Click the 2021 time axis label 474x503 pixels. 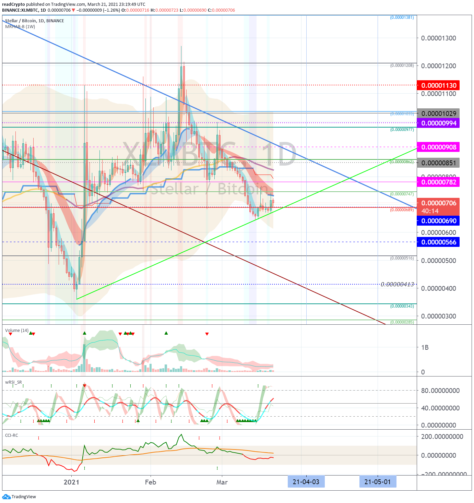click(x=71, y=482)
